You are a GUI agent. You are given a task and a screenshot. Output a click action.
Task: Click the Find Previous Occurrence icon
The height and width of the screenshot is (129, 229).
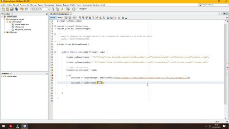tap(83, 18)
